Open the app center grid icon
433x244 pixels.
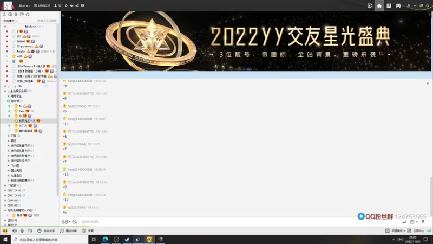click(409, 230)
